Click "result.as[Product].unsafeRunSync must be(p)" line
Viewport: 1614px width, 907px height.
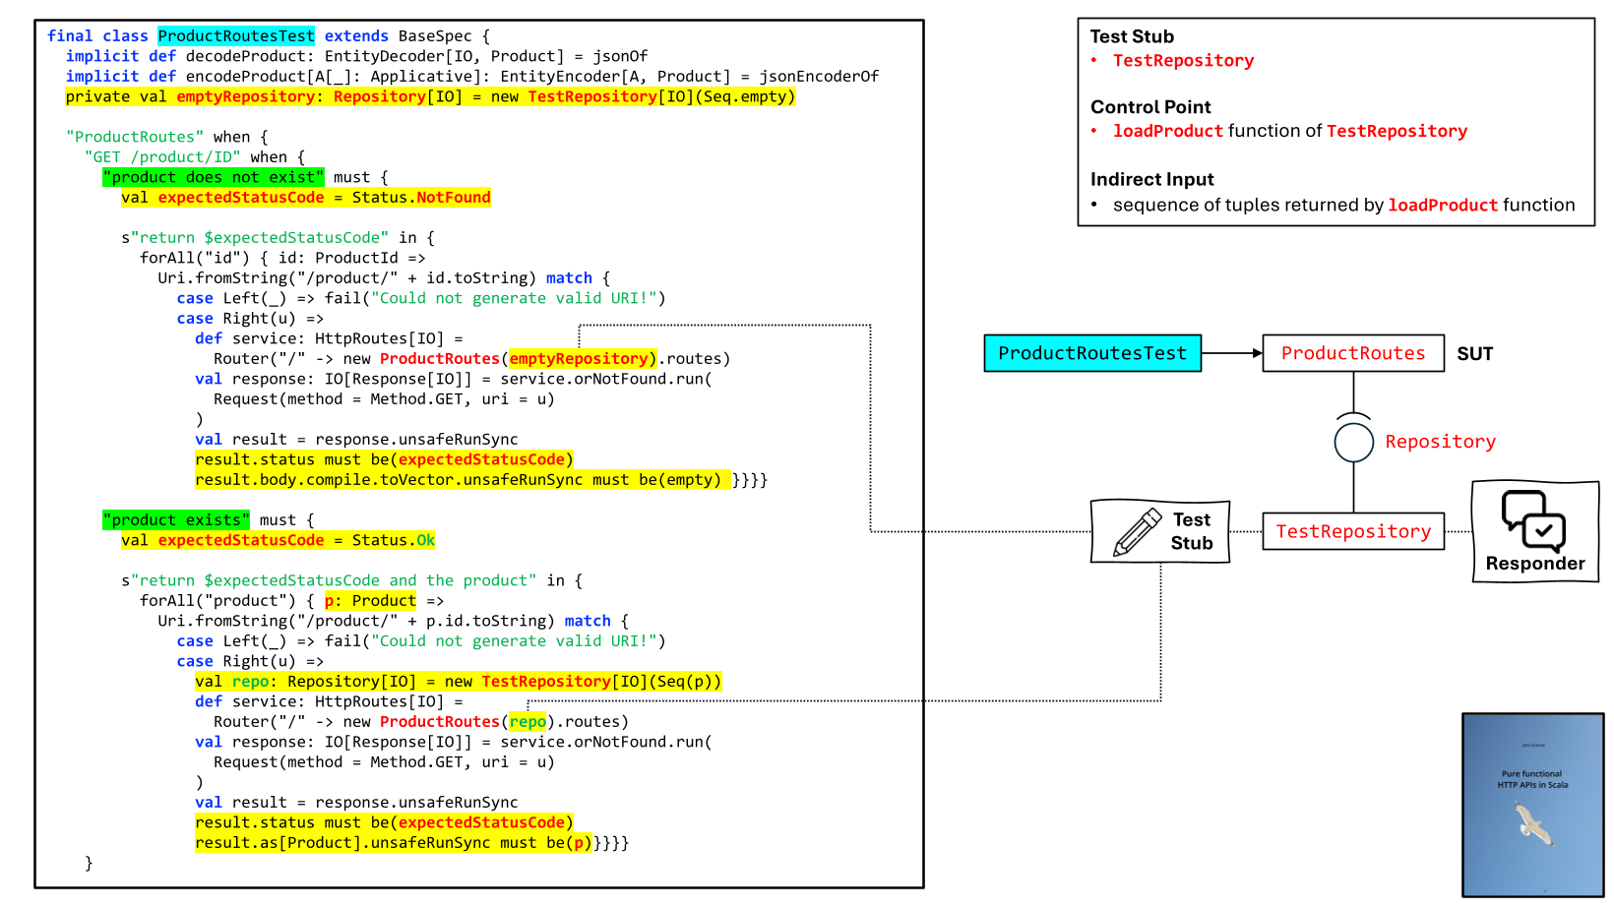pyautogui.click(x=394, y=842)
